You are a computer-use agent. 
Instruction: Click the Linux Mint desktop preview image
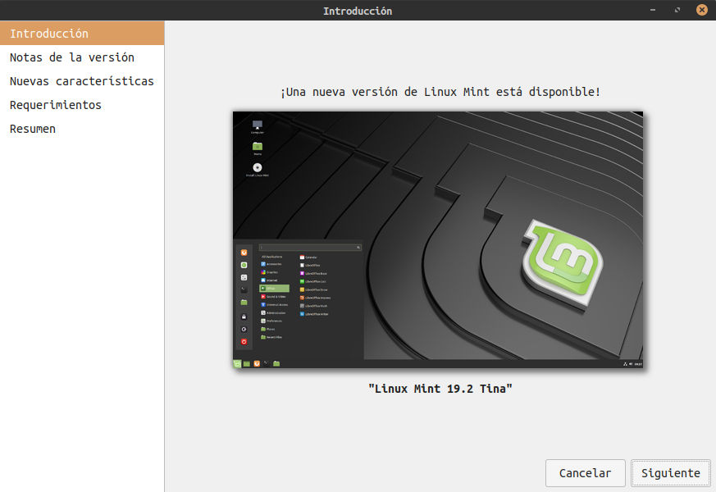[438, 239]
